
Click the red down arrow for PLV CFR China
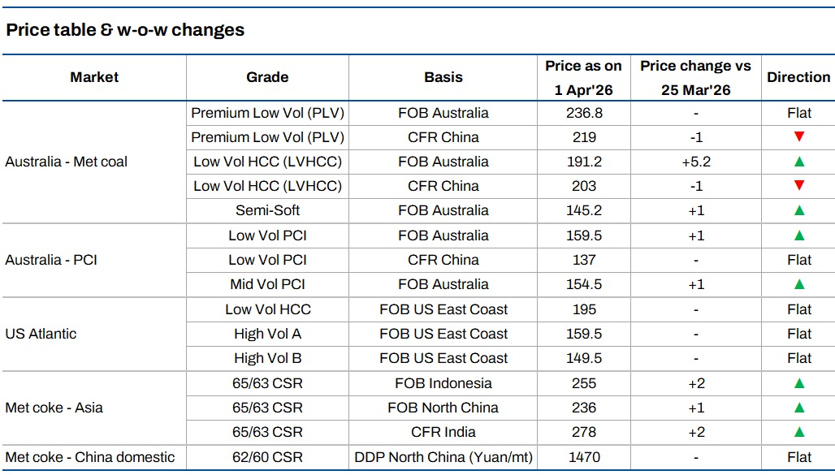pos(798,137)
